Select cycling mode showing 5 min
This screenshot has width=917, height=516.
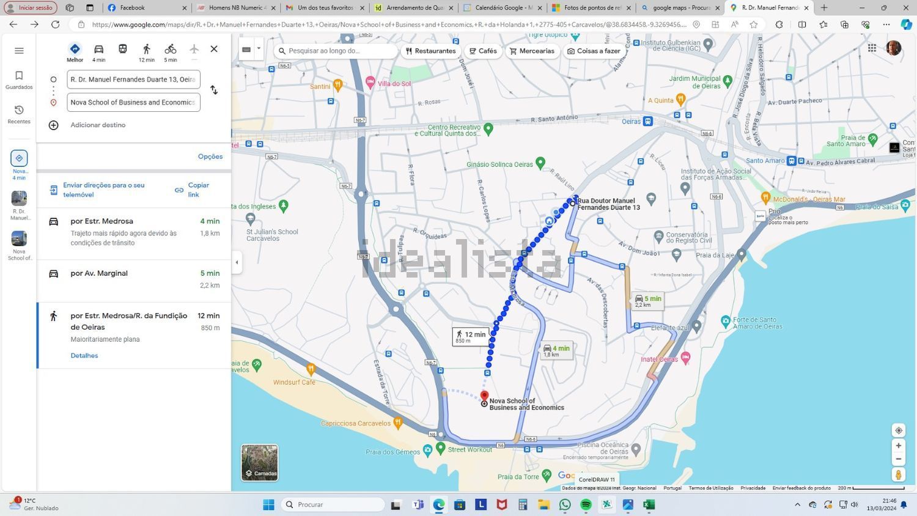[x=171, y=53]
